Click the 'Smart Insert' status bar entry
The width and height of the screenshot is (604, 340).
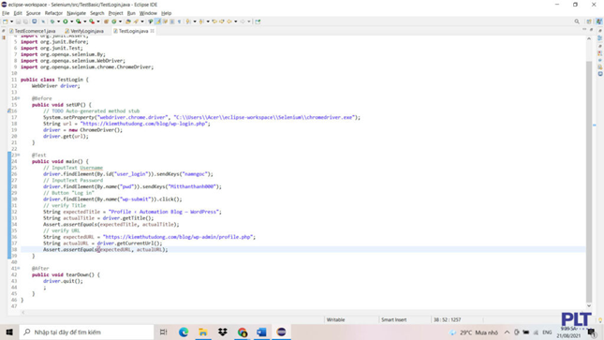[393, 319]
